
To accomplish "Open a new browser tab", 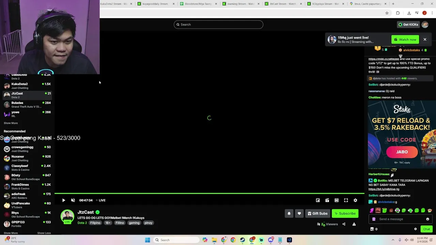I will pyautogui.click(x=393, y=4).
